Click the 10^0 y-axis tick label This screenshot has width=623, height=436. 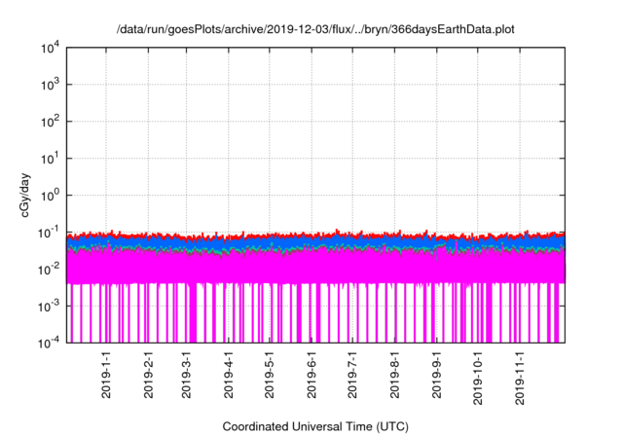[50, 195]
